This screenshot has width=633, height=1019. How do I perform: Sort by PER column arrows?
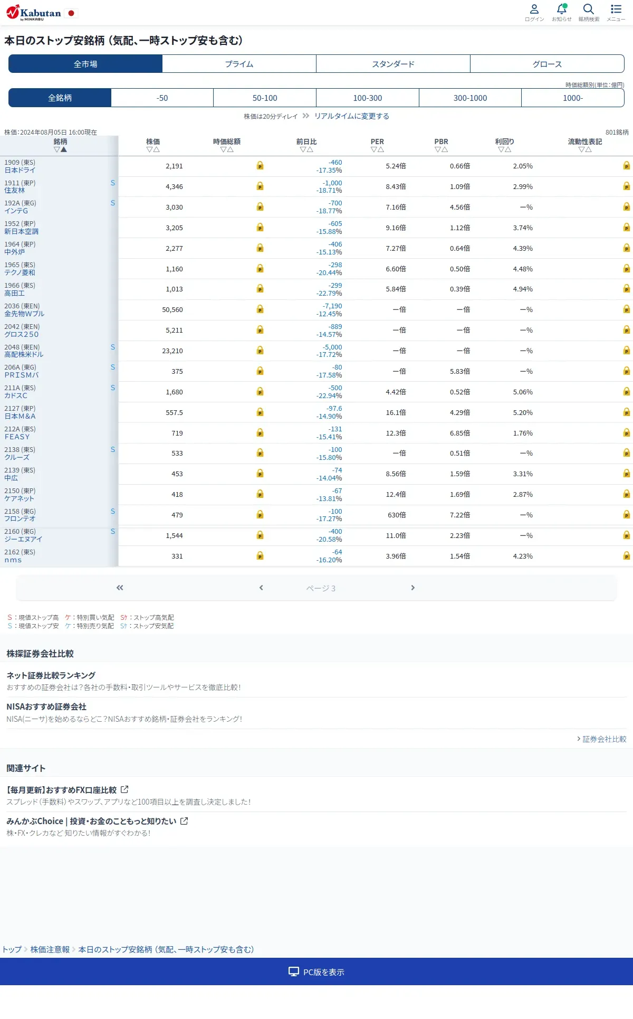[377, 149]
